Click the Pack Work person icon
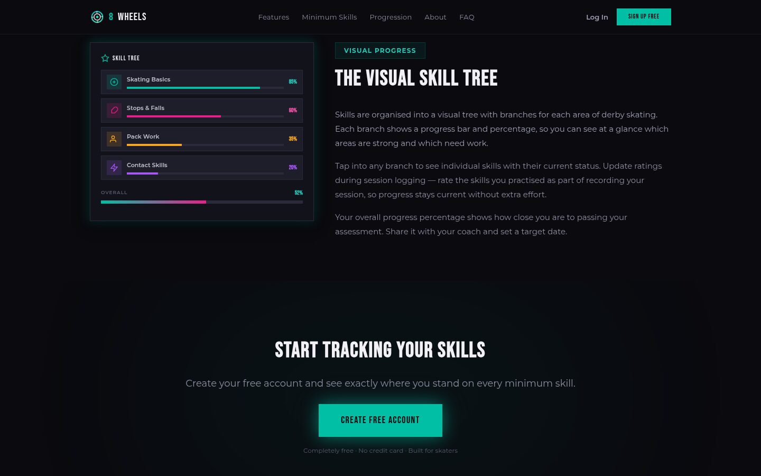Image resolution: width=761 pixels, height=476 pixels. (114, 139)
